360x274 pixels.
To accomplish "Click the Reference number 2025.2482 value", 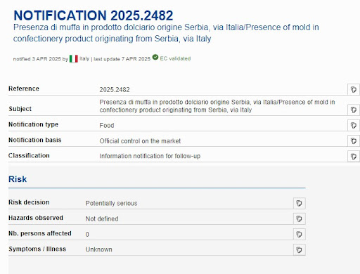I will pos(115,90).
